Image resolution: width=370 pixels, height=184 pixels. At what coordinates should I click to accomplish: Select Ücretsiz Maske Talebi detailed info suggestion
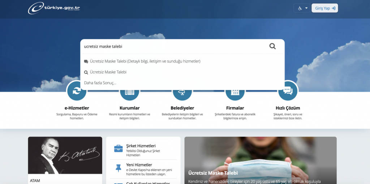(145, 61)
